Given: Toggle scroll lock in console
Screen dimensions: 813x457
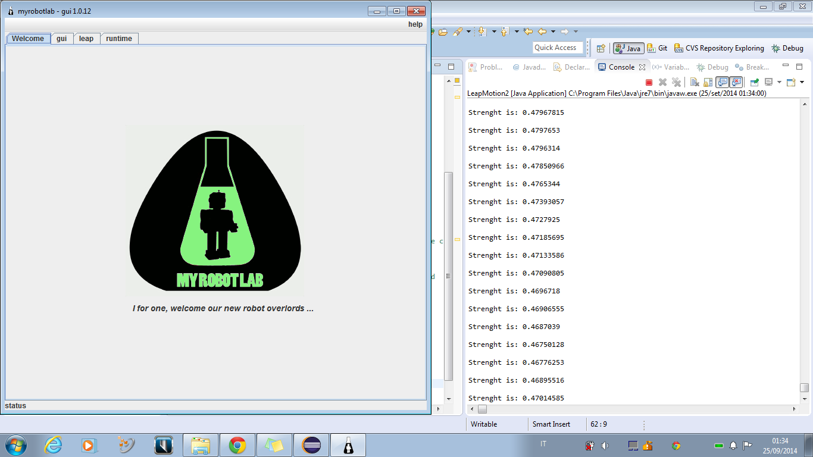Looking at the screenshot, I should pos(708,82).
